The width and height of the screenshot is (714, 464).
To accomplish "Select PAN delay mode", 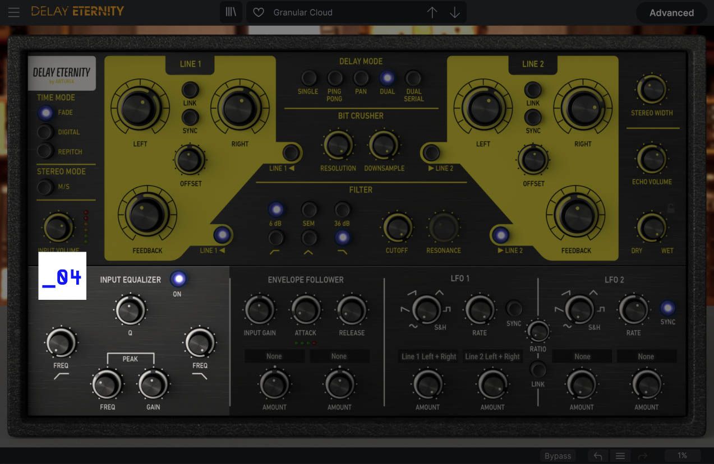I will (x=361, y=78).
